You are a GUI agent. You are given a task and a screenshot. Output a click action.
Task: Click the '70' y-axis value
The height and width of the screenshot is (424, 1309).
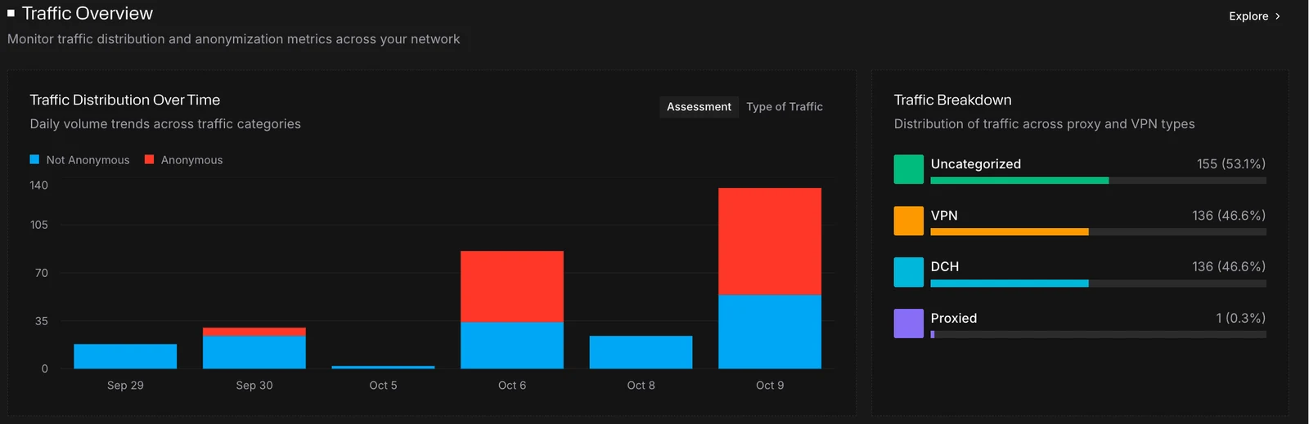point(42,273)
